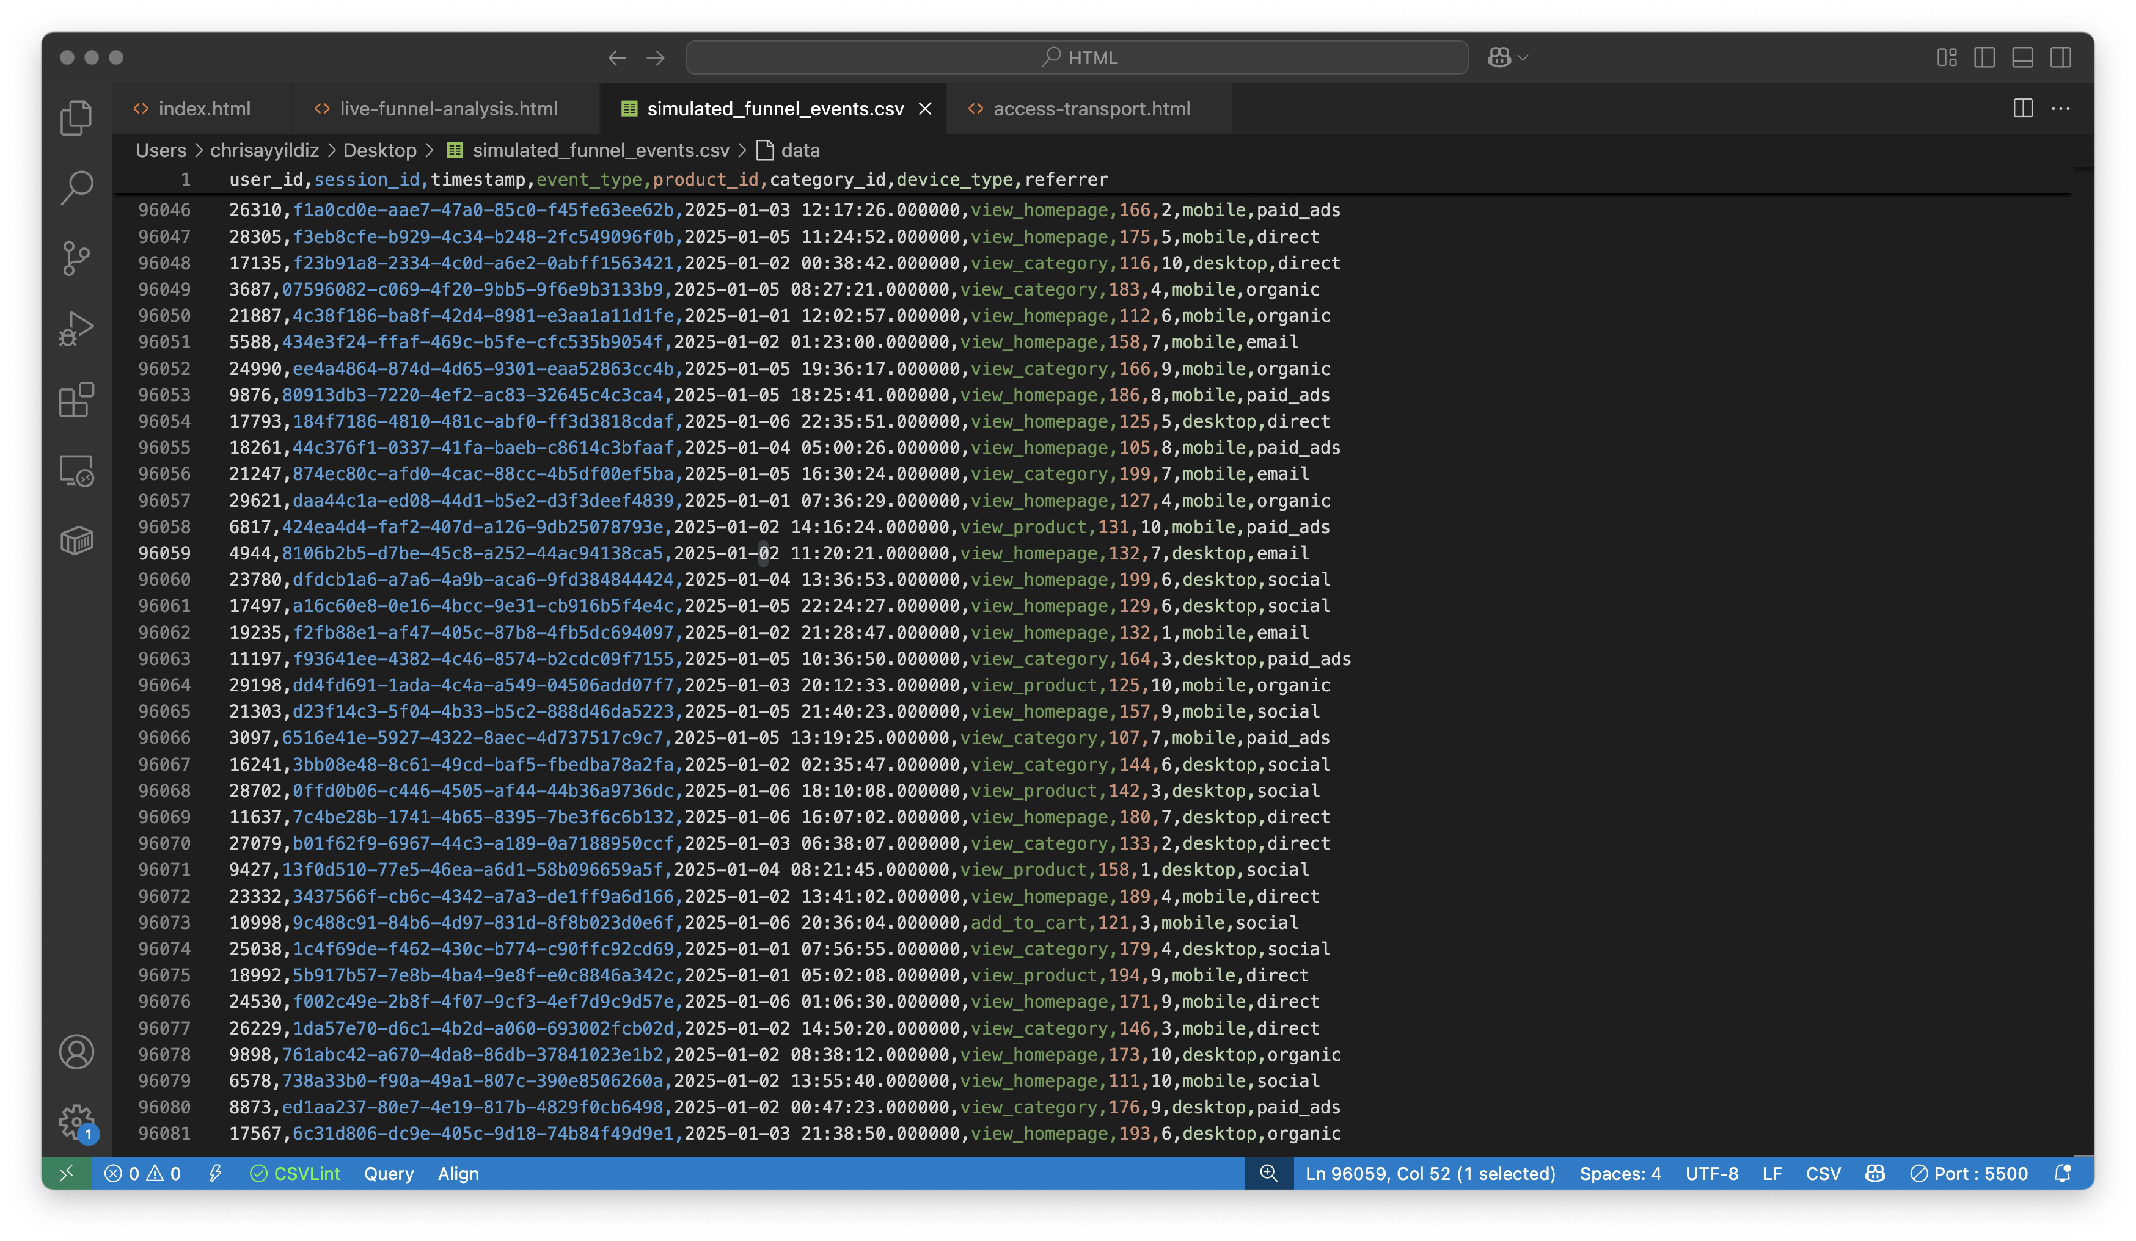Click user id 17567 on line 96081
2136x1241 pixels.
[255, 1134]
